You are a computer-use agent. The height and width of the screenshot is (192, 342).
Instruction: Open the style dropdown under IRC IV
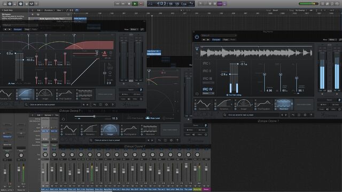tap(208, 93)
